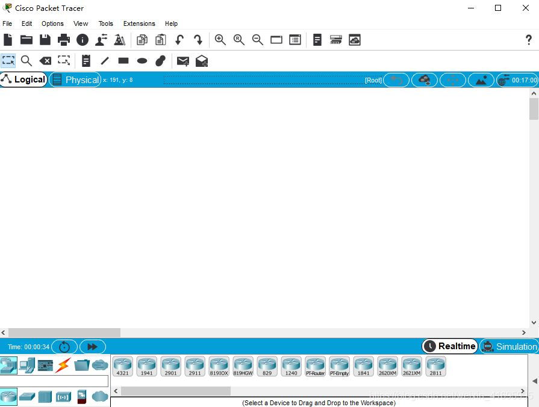Select Multiuser Connection cloud category
Image resolution: width=539 pixels, height=407 pixels.
[100, 365]
